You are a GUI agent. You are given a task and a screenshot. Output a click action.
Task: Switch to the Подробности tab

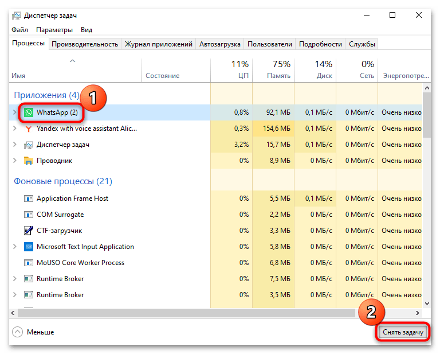click(x=320, y=44)
